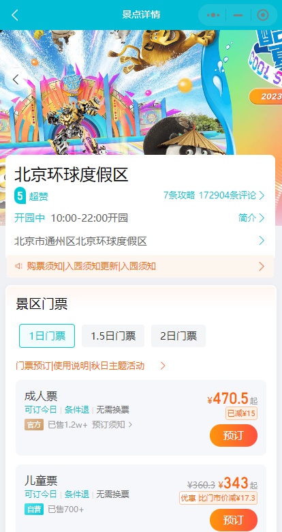282x532 pixels.
Task: Open 门票预订|使用说明 instructions link
Action: pos(91,366)
